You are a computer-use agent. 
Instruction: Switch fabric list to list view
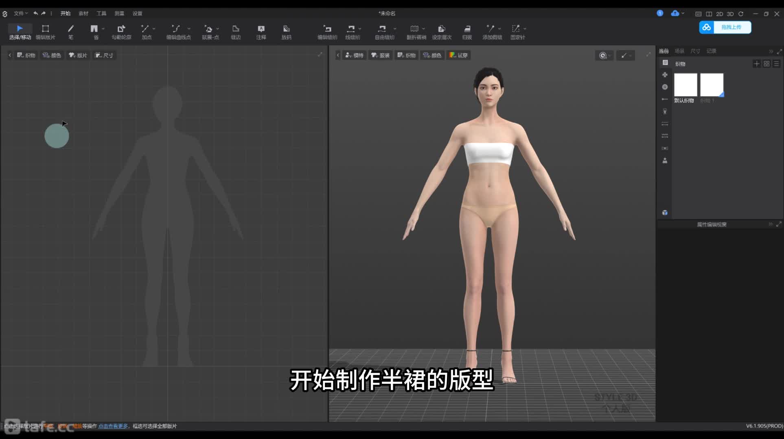(776, 64)
